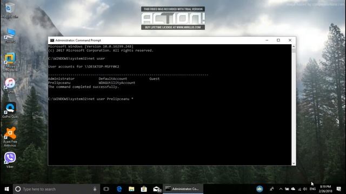Click the Administrator Command Prompt taskbar button

pos(183,189)
